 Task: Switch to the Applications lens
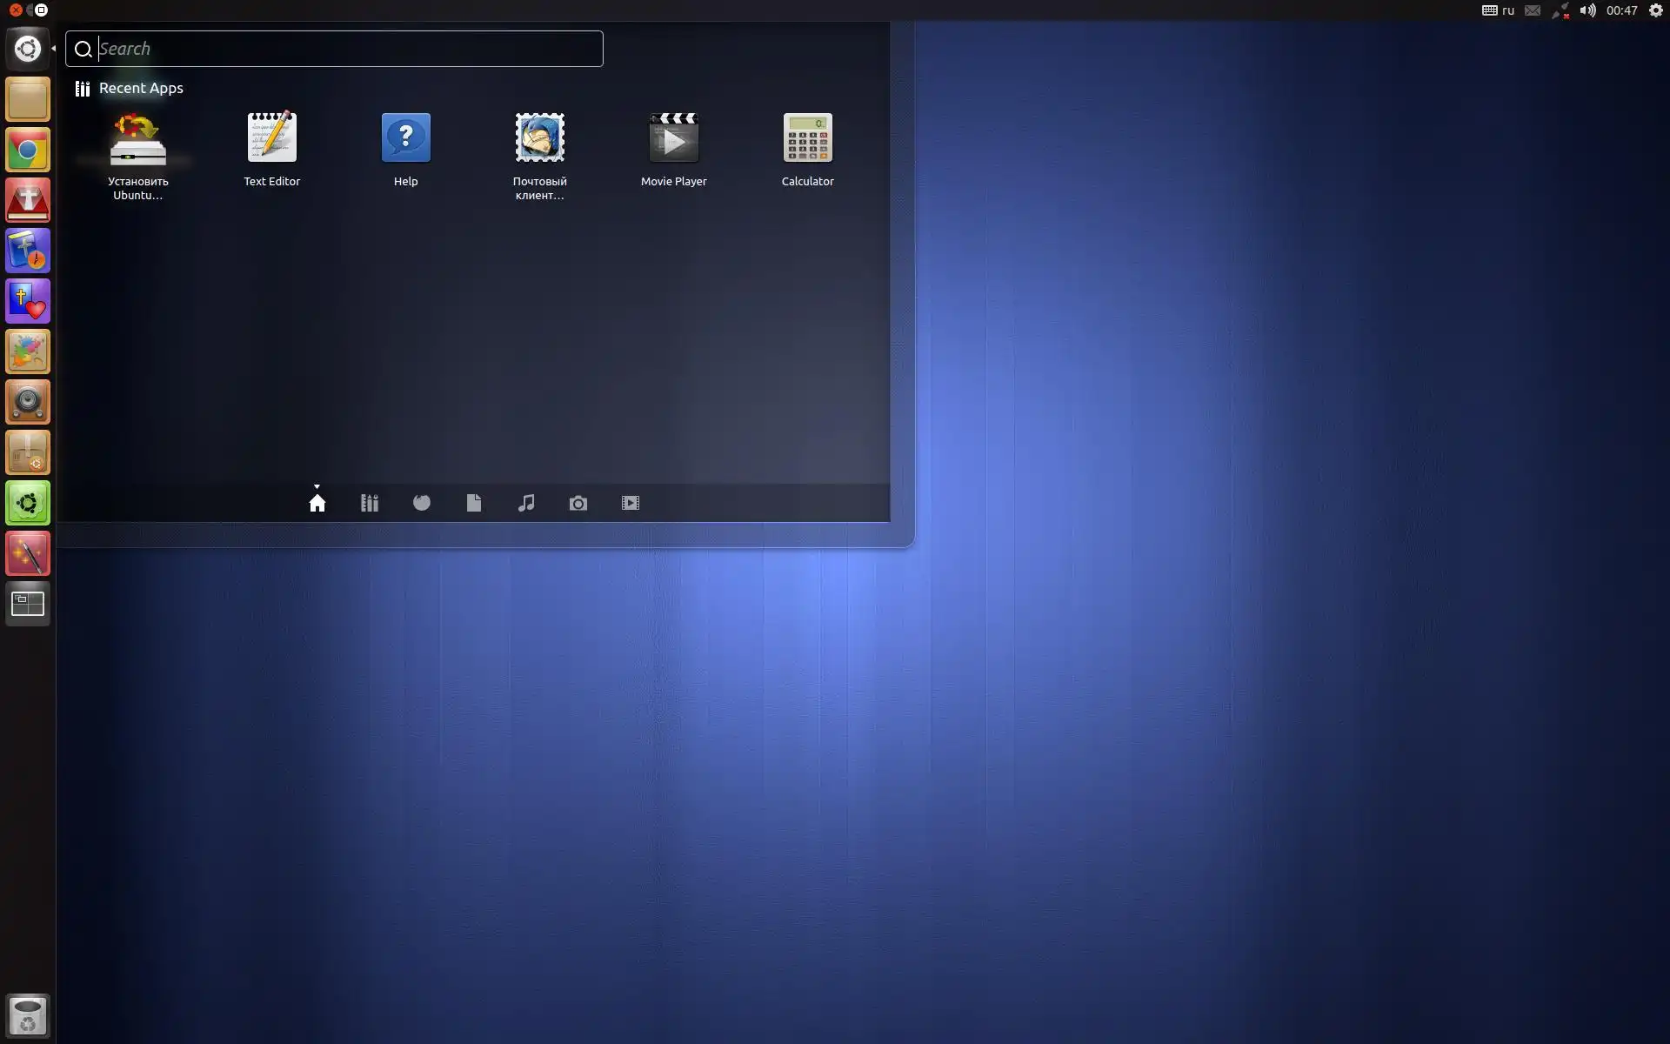[370, 503]
